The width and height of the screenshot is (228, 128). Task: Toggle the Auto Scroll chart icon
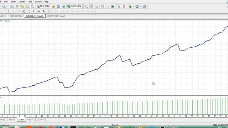(x=119, y=6)
